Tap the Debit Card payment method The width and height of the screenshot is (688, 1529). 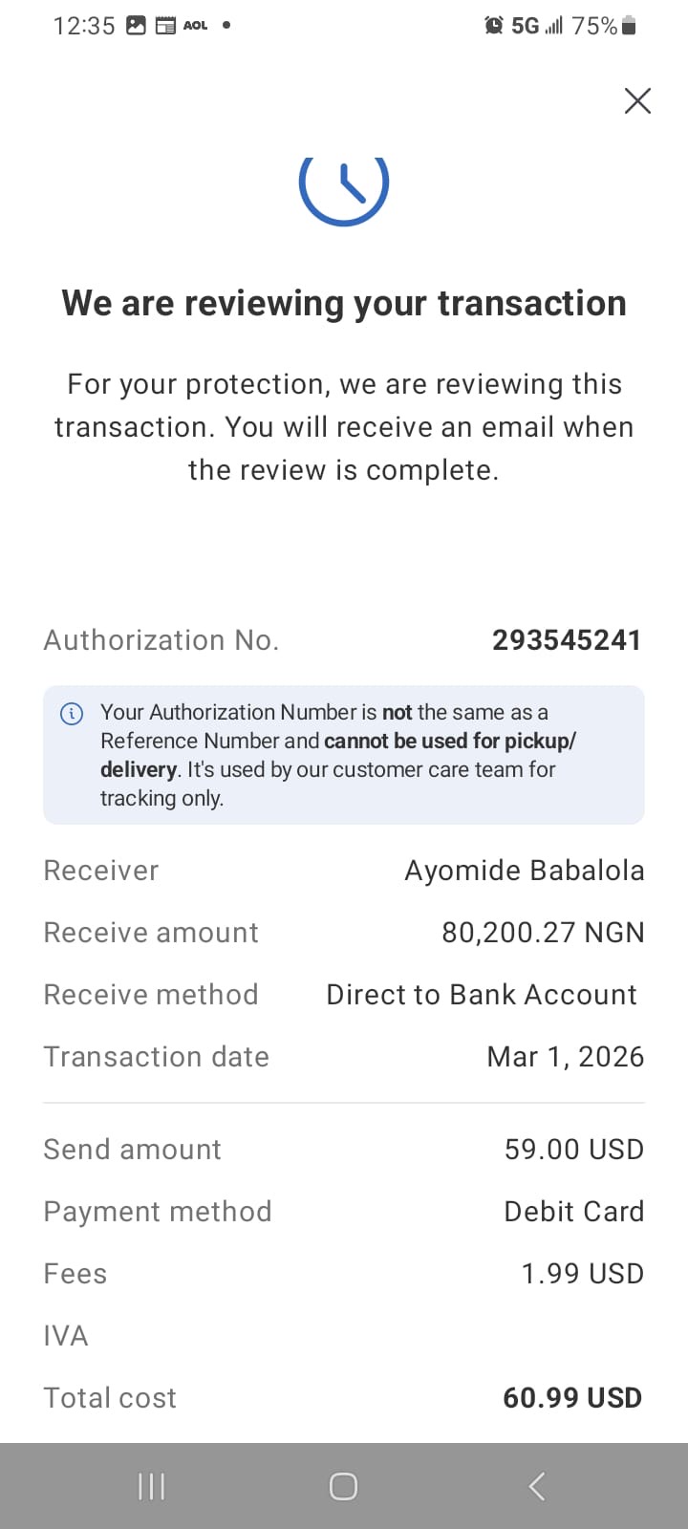tap(573, 1212)
